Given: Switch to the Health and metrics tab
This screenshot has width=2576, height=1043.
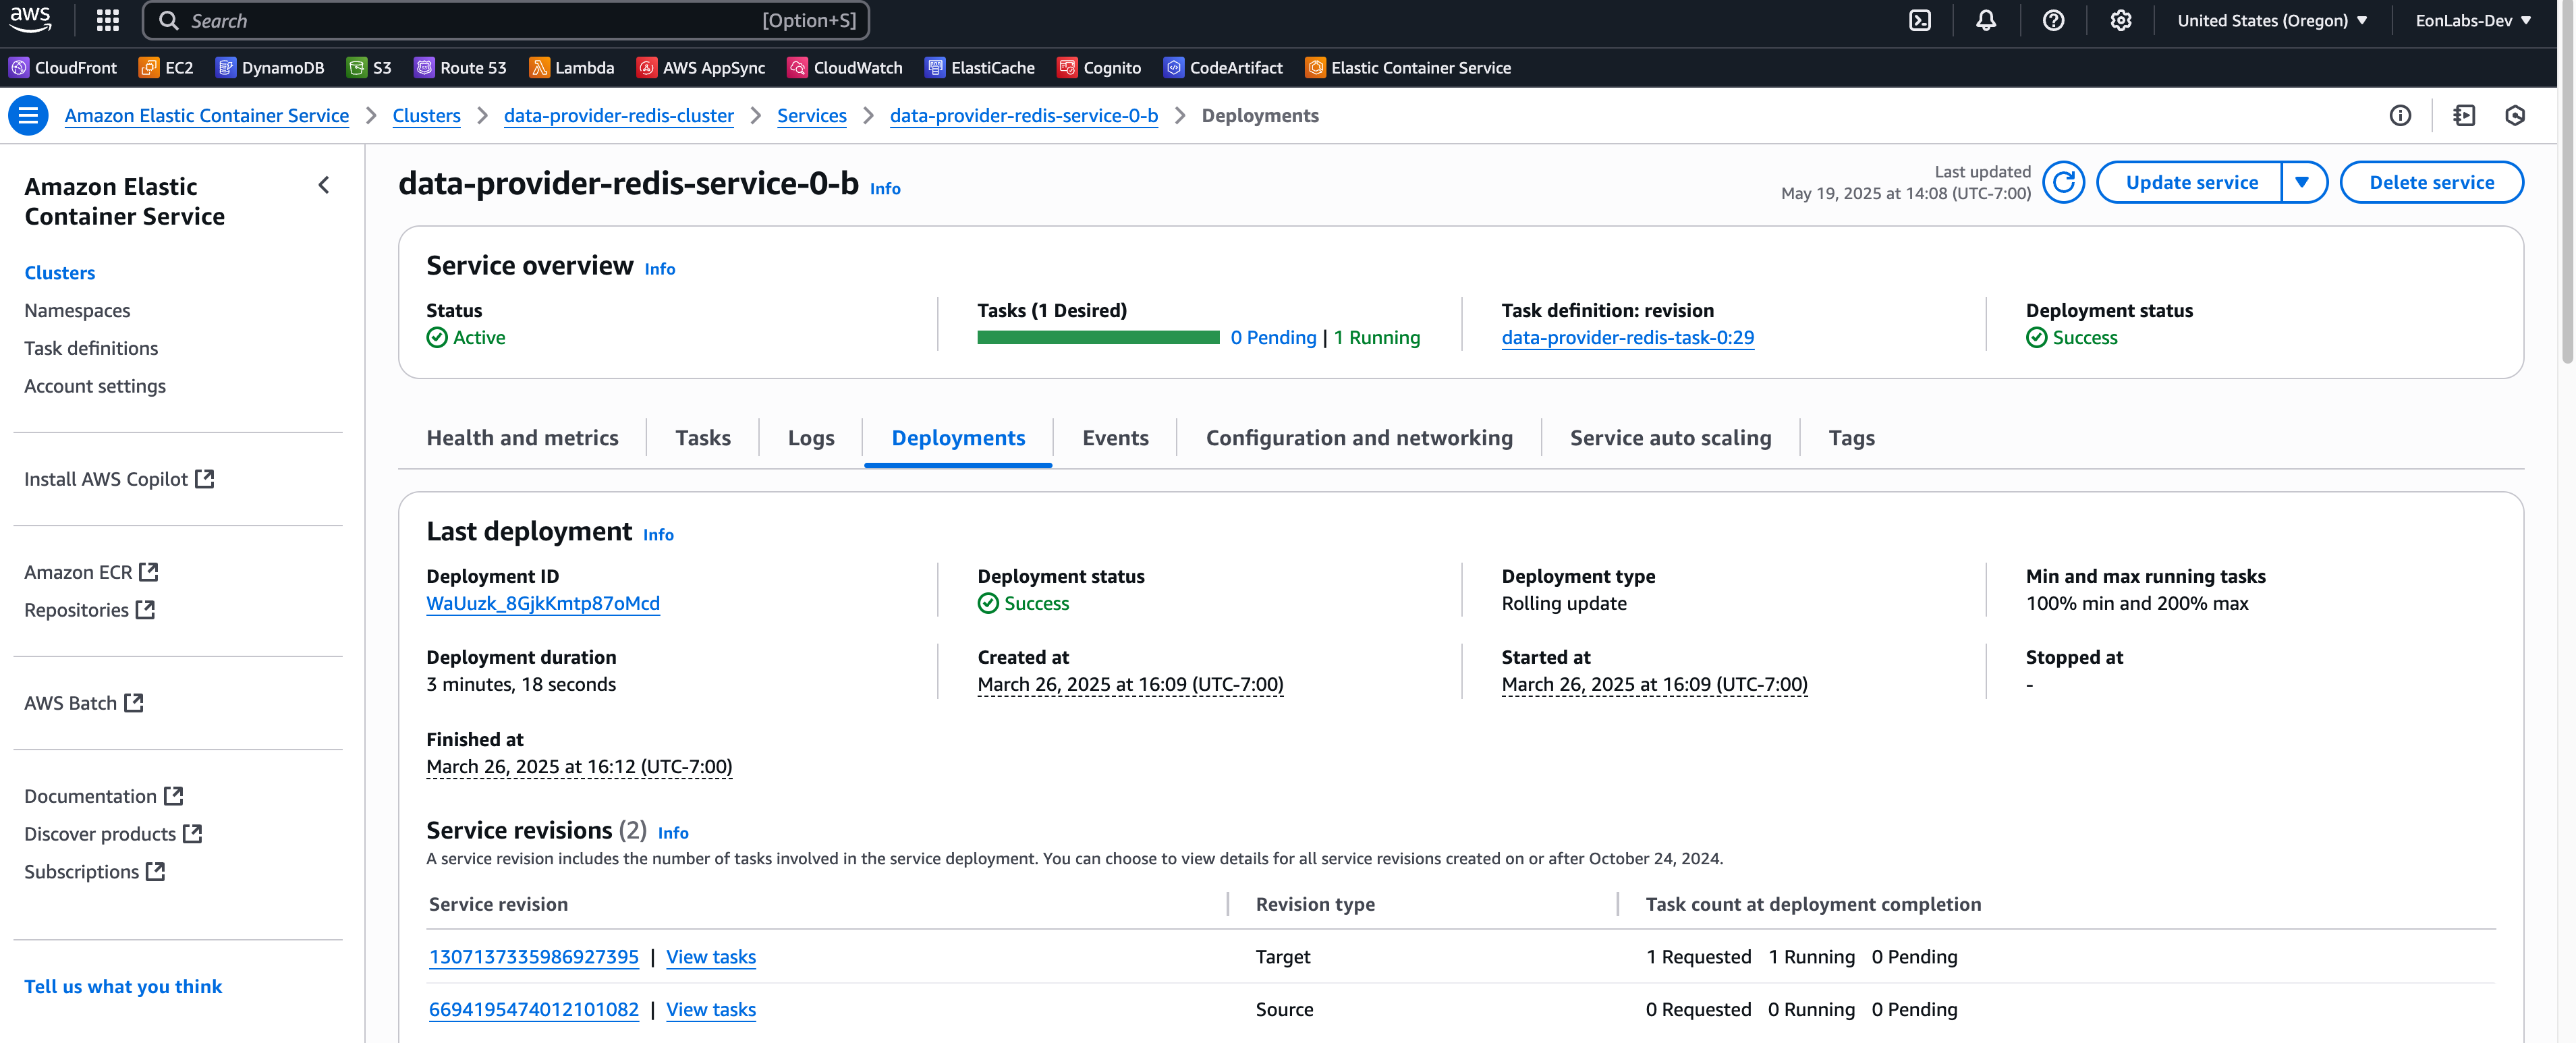Looking at the screenshot, I should click(522, 438).
